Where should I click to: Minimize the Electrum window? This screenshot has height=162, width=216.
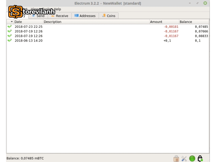[190, 3]
